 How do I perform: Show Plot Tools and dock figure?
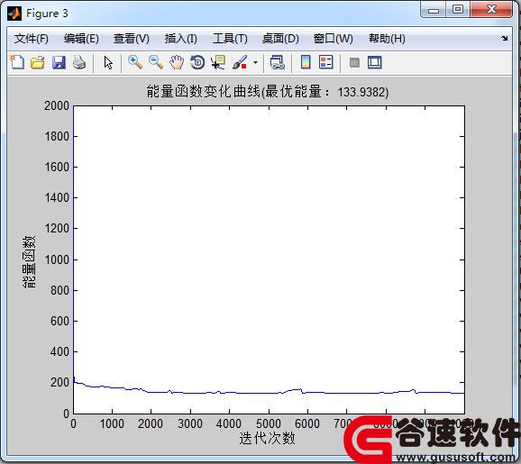pos(374,62)
